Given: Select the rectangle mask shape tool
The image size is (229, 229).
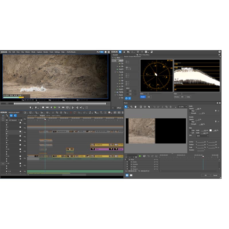Looking at the screenshot, I should click(x=141, y=107).
